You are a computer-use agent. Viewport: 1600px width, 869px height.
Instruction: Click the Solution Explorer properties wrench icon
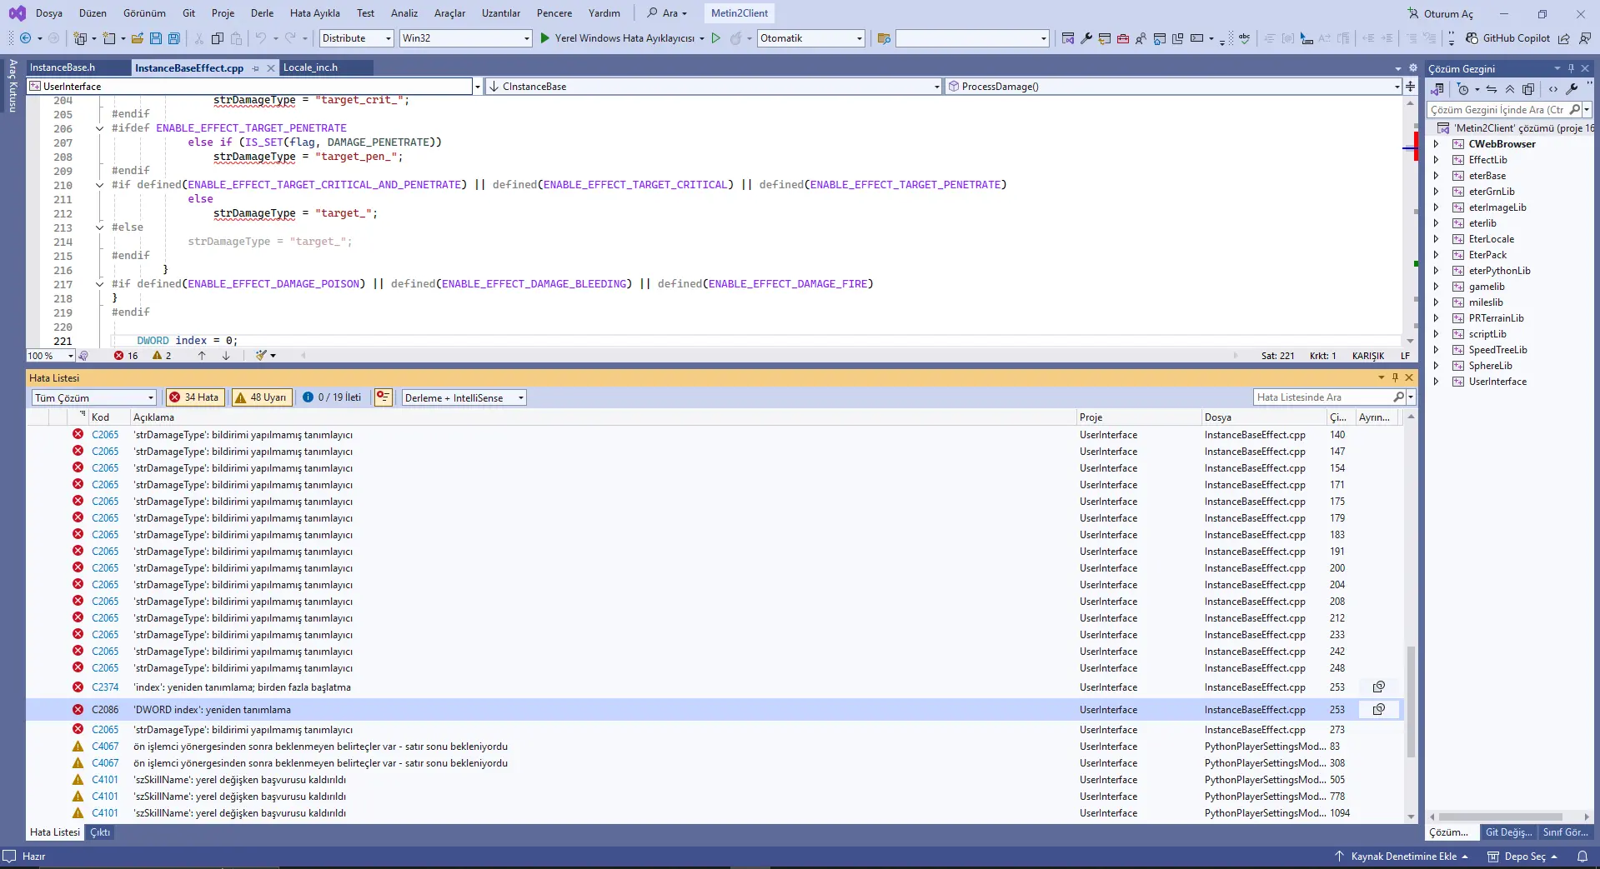(x=1572, y=89)
